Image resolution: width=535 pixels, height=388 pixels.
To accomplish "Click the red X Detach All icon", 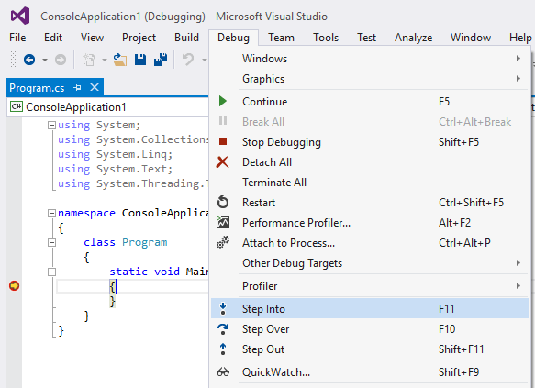I will tap(222, 162).
